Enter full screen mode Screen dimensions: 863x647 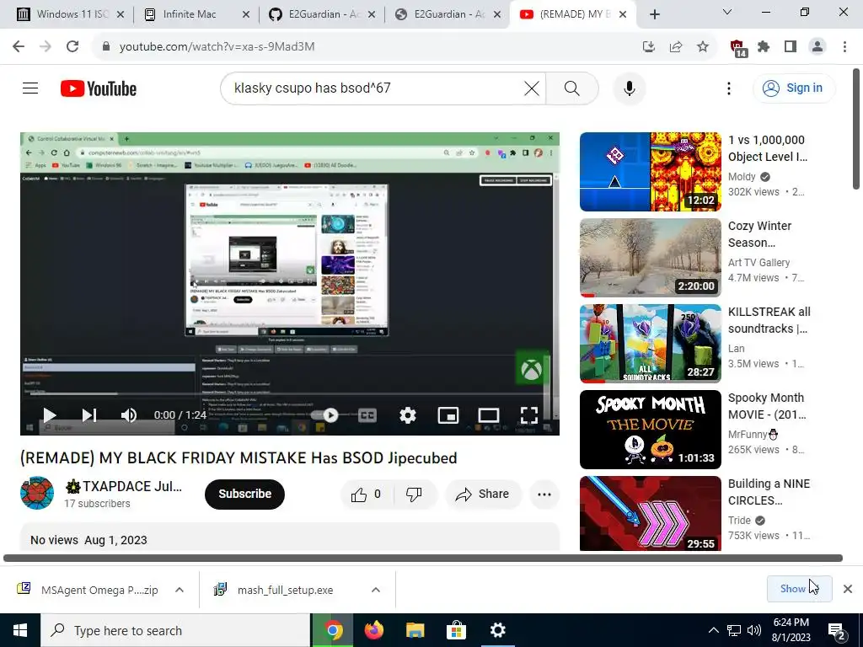point(529,415)
